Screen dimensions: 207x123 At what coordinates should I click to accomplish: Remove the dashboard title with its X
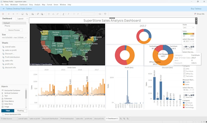196,19
